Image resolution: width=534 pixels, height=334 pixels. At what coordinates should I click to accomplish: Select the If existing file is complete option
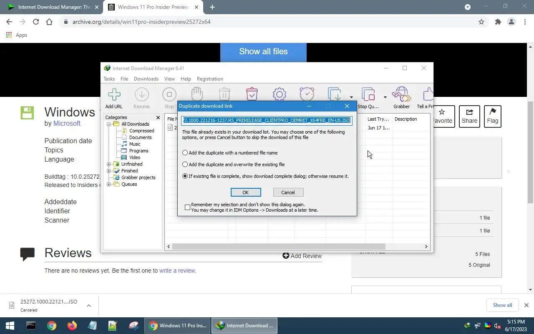265,176
